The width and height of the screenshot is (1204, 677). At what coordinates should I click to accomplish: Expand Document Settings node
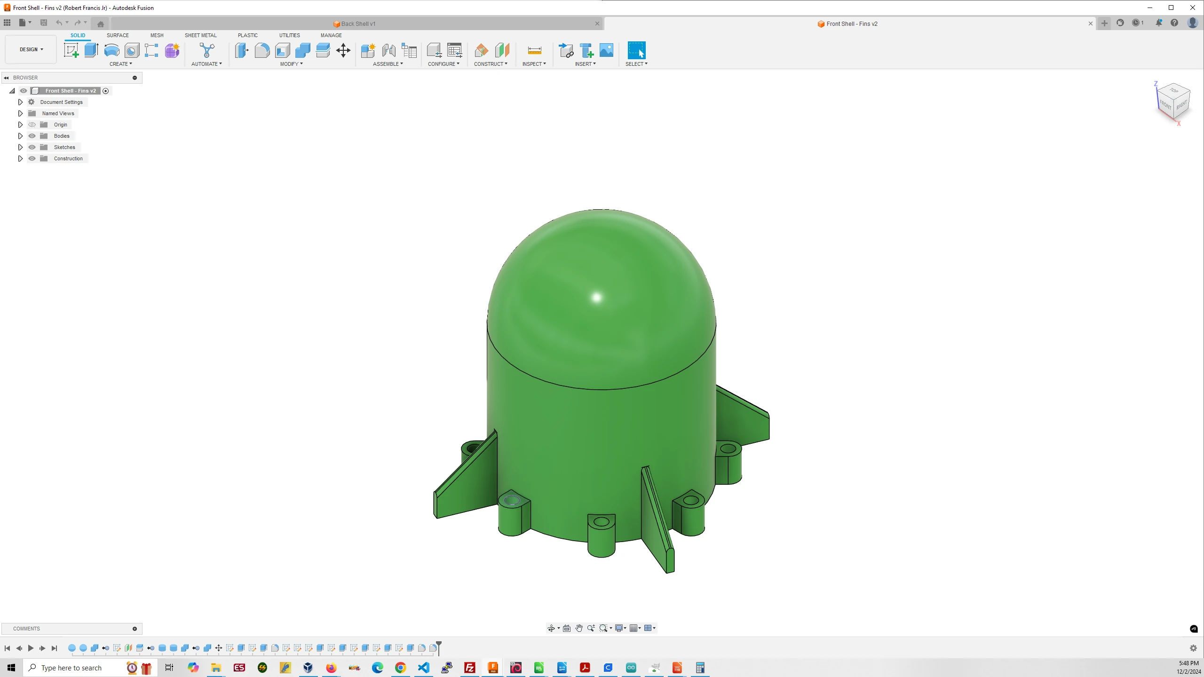(x=20, y=102)
